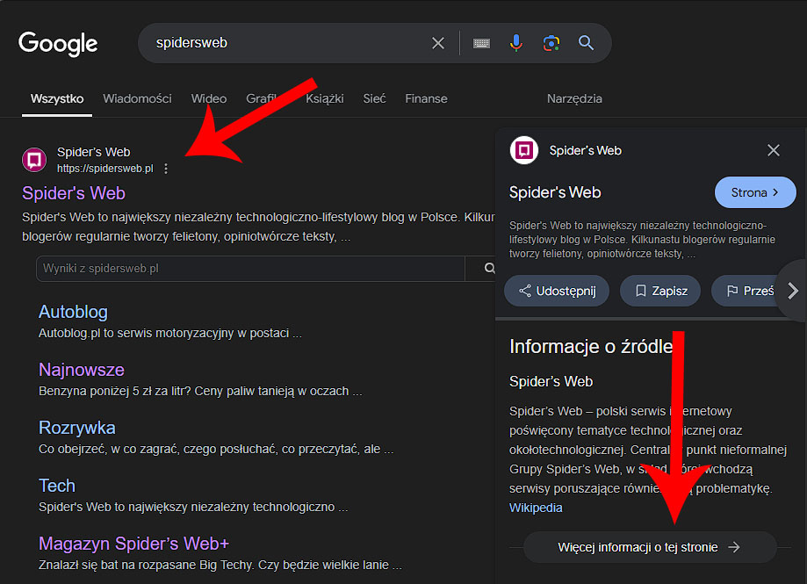Click the 'Benzyna poniżej 5 zł za litr' snippet

pyautogui.click(x=201, y=392)
